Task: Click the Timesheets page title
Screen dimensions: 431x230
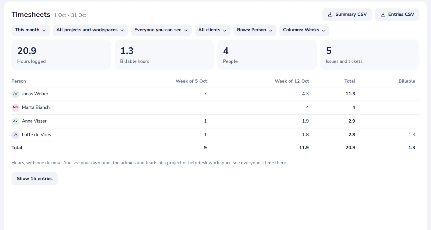Action: click(31, 15)
